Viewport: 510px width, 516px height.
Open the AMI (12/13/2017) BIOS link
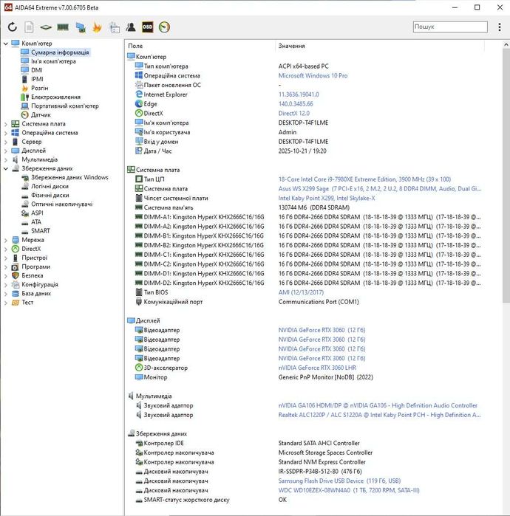301,292
